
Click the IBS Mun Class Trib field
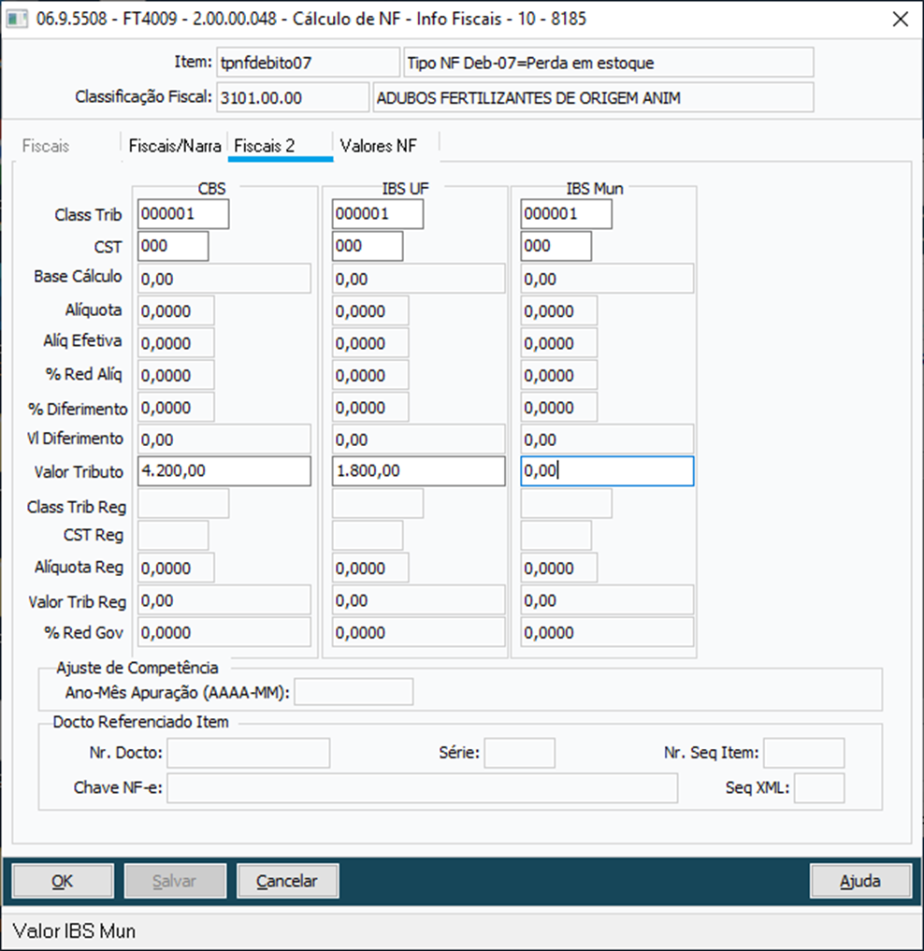566,214
